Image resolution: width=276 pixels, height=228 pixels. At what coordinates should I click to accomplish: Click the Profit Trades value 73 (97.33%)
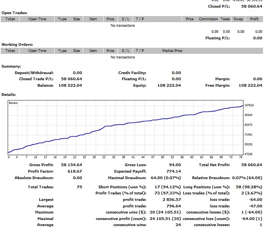pos(168,193)
